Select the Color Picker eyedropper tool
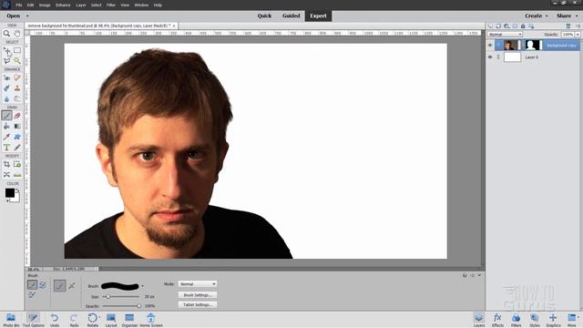Image resolution: width=583 pixels, height=328 pixels. click(x=6, y=137)
